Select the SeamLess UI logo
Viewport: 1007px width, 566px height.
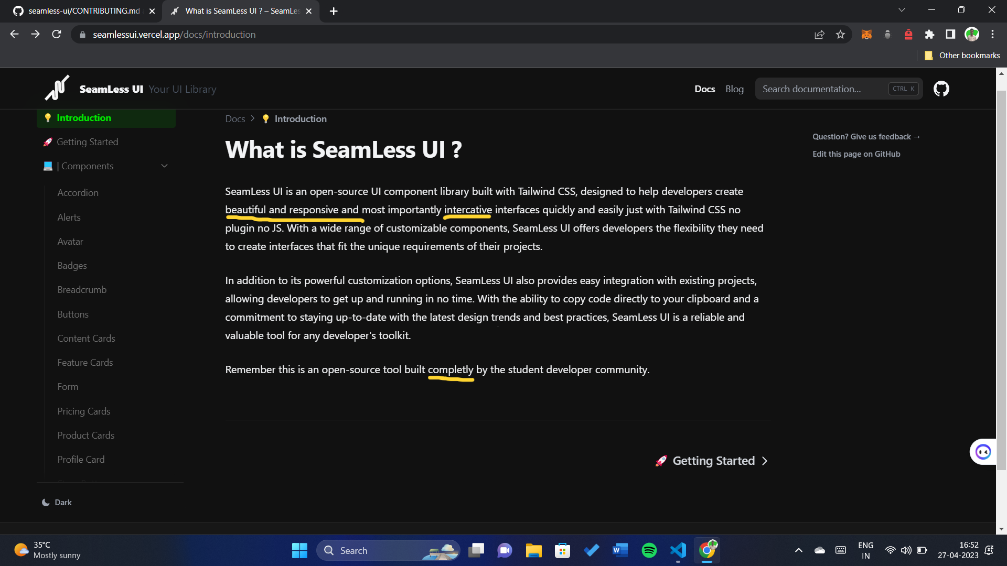57,88
